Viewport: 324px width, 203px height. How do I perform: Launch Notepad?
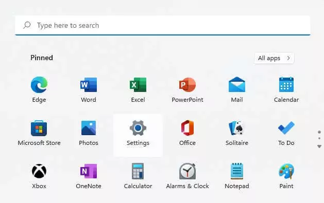click(237, 176)
